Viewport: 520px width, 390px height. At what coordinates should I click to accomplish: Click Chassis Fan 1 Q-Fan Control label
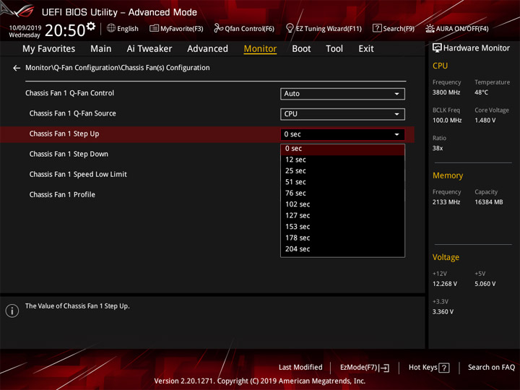click(69, 93)
